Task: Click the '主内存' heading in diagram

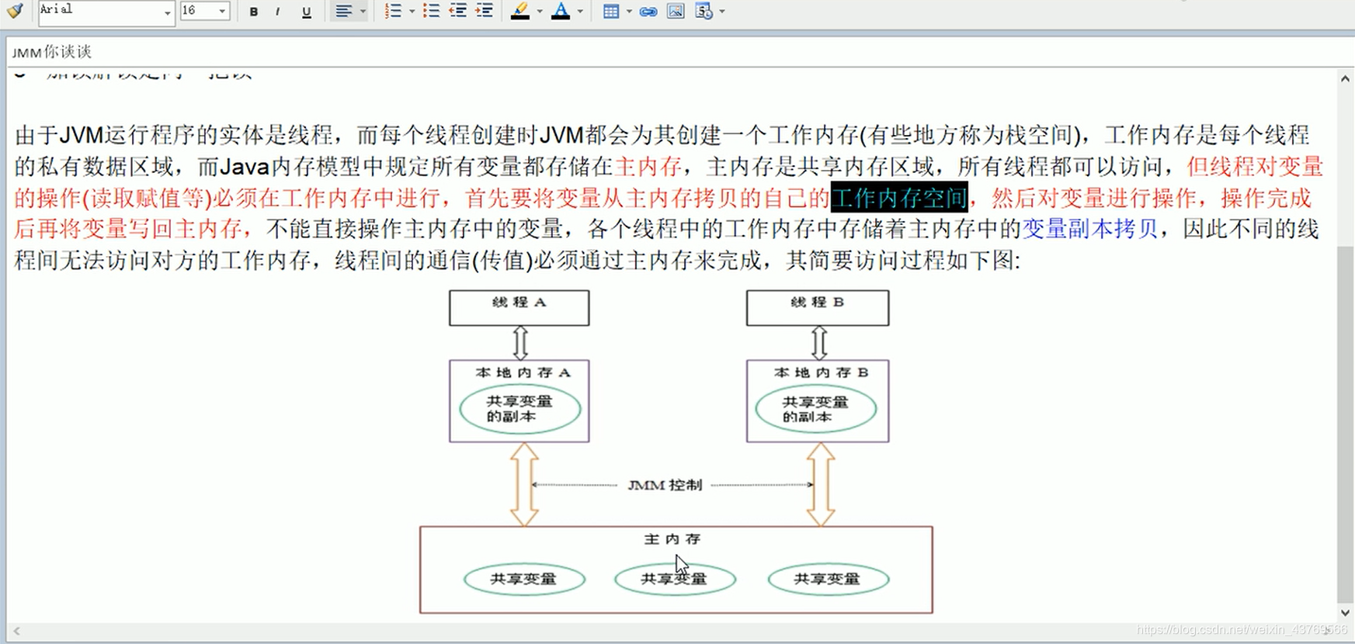Action: point(672,538)
